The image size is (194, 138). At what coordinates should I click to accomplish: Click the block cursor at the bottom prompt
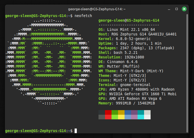click(76, 131)
